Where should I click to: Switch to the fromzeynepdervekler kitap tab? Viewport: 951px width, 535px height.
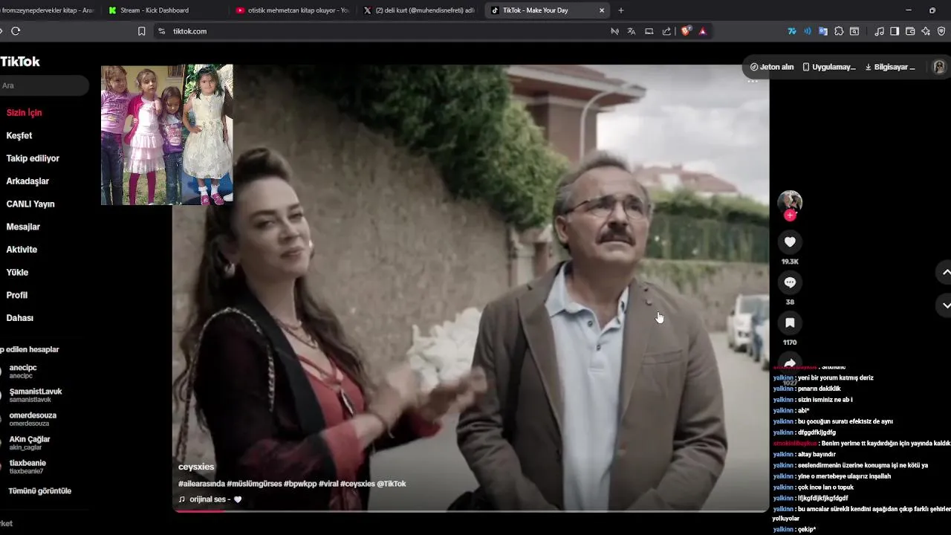coord(48,10)
